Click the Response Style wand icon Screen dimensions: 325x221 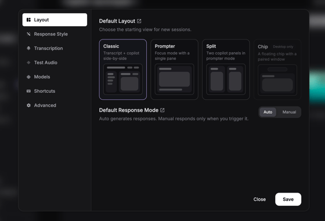tap(28, 34)
